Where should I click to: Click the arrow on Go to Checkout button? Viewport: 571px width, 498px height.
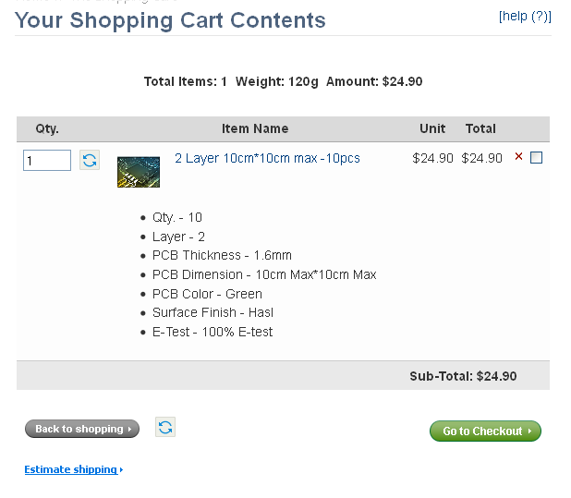click(x=529, y=431)
